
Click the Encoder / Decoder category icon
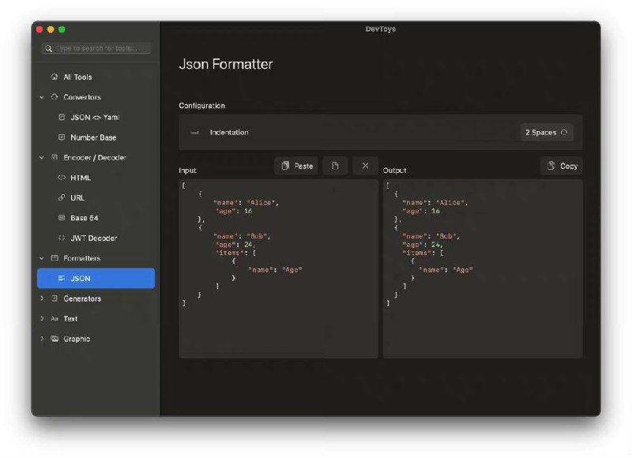[x=55, y=157]
